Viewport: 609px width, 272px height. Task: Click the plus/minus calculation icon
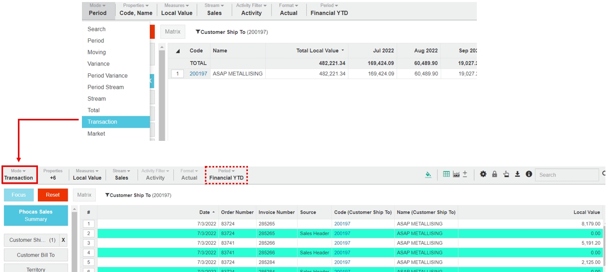pyautogui.click(x=465, y=175)
